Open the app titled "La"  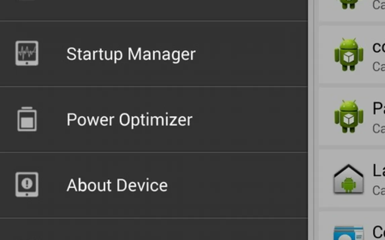(379, 171)
